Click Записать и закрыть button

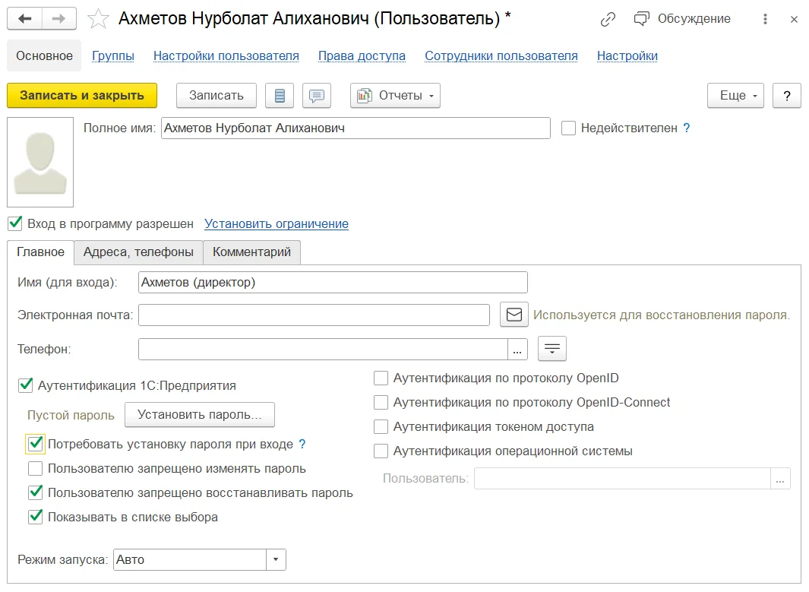coord(82,96)
